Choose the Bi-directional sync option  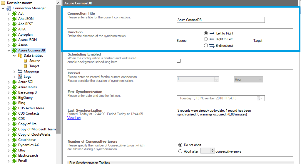pyautogui.click(x=206, y=45)
